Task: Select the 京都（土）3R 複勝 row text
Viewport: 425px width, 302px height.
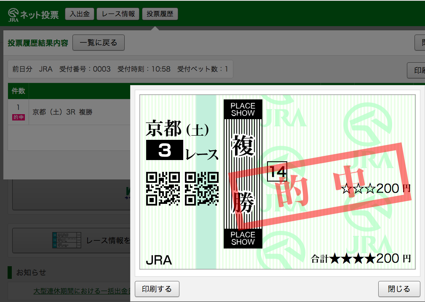Action: tap(62, 112)
